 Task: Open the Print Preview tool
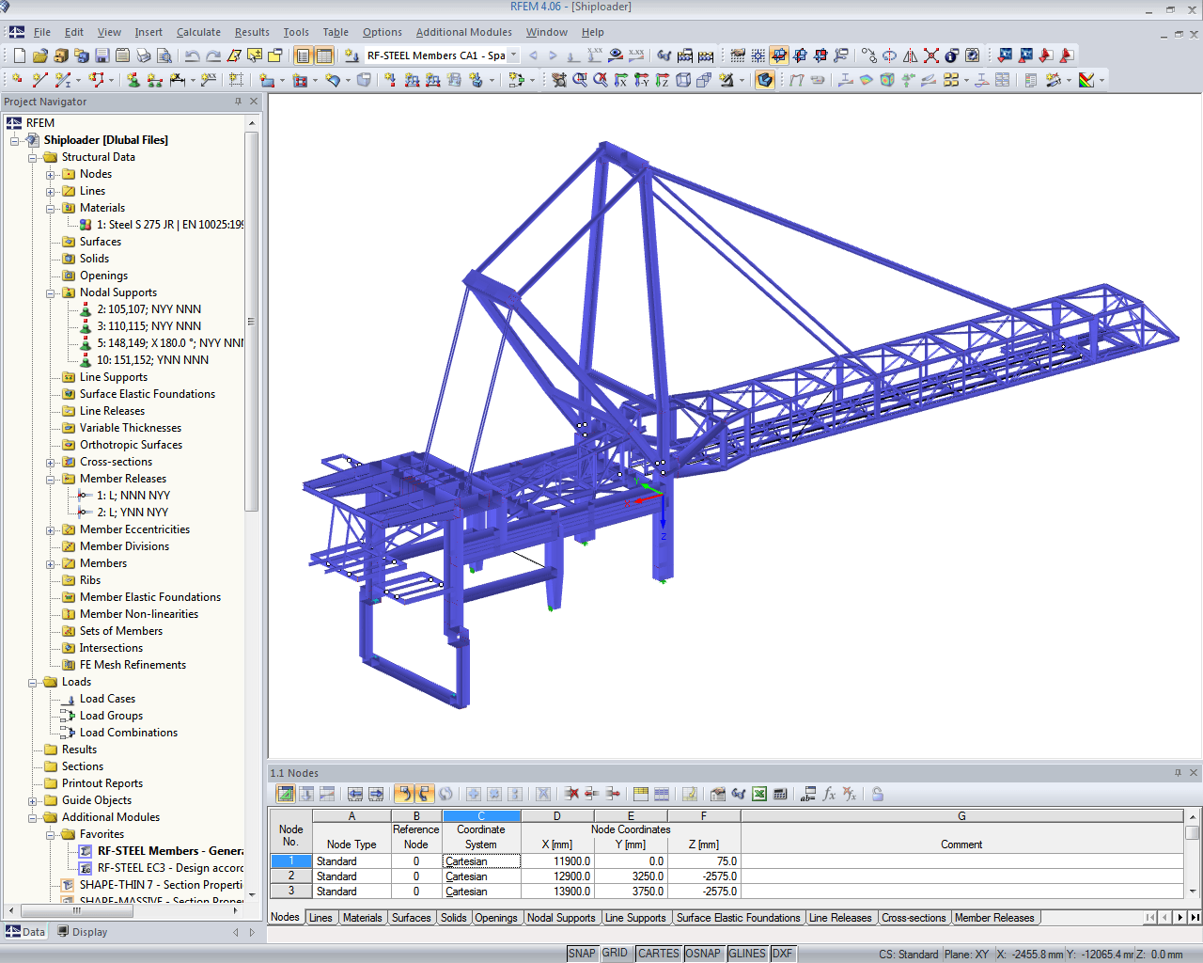[x=163, y=55]
